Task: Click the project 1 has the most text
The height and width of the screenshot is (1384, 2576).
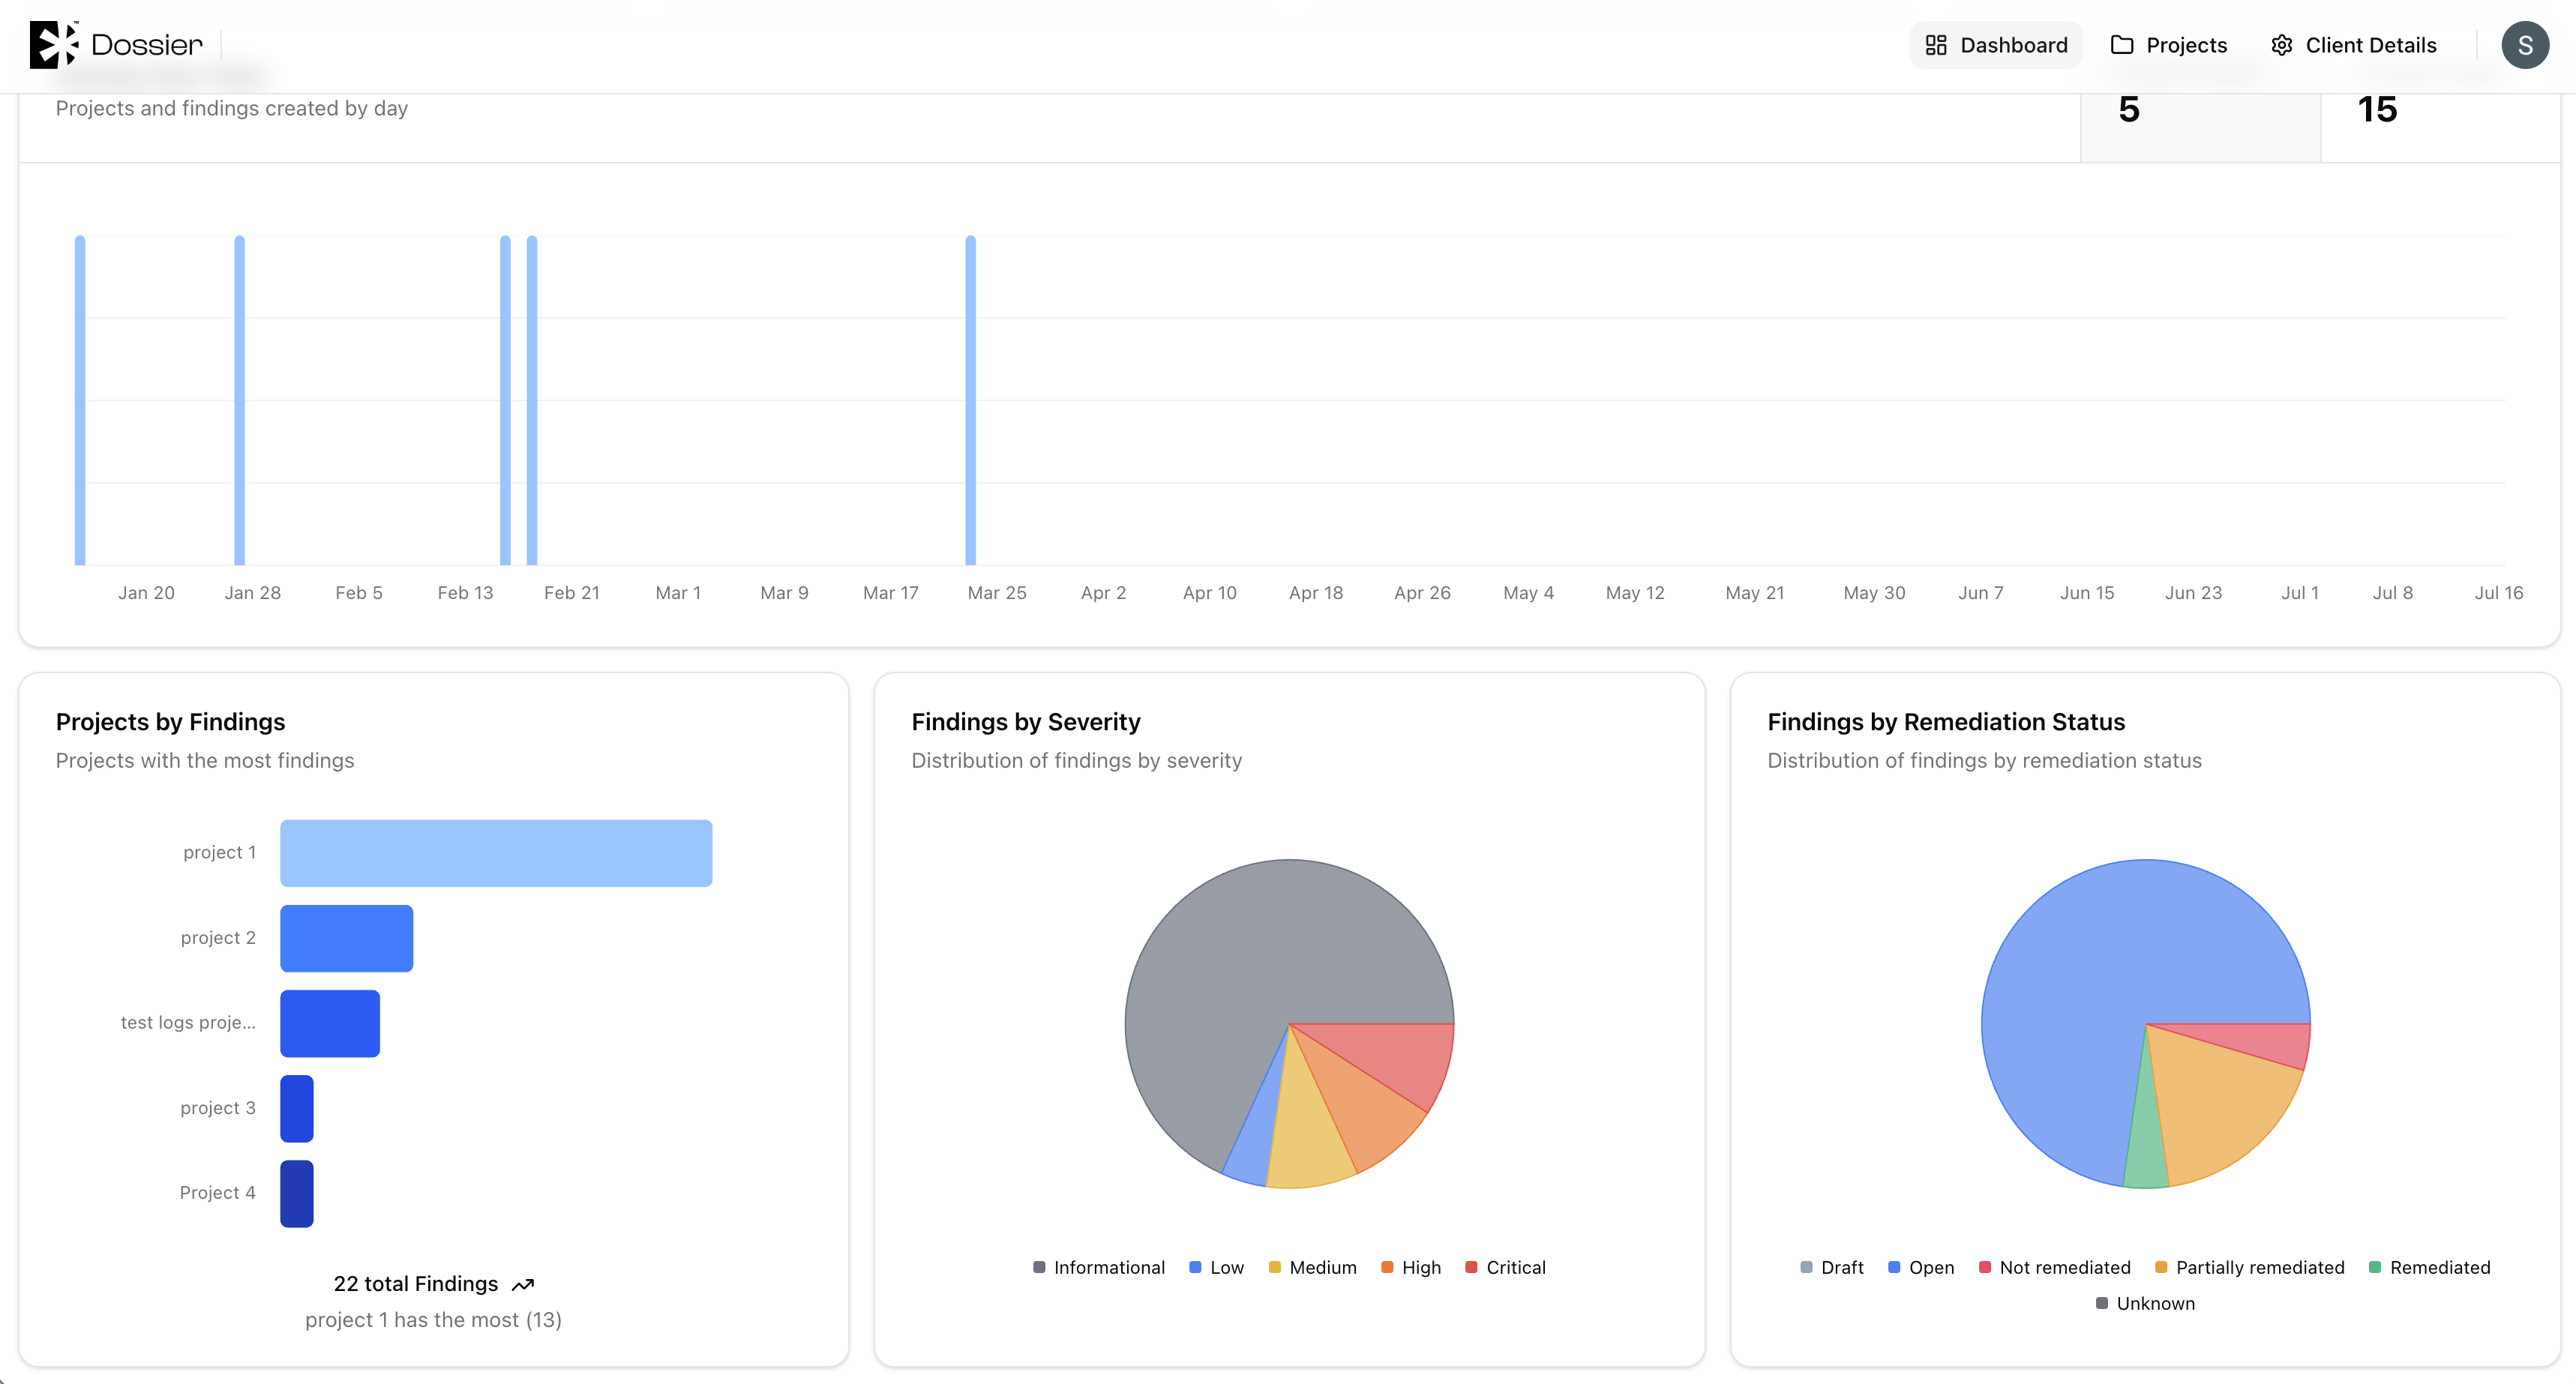Action: coord(433,1320)
